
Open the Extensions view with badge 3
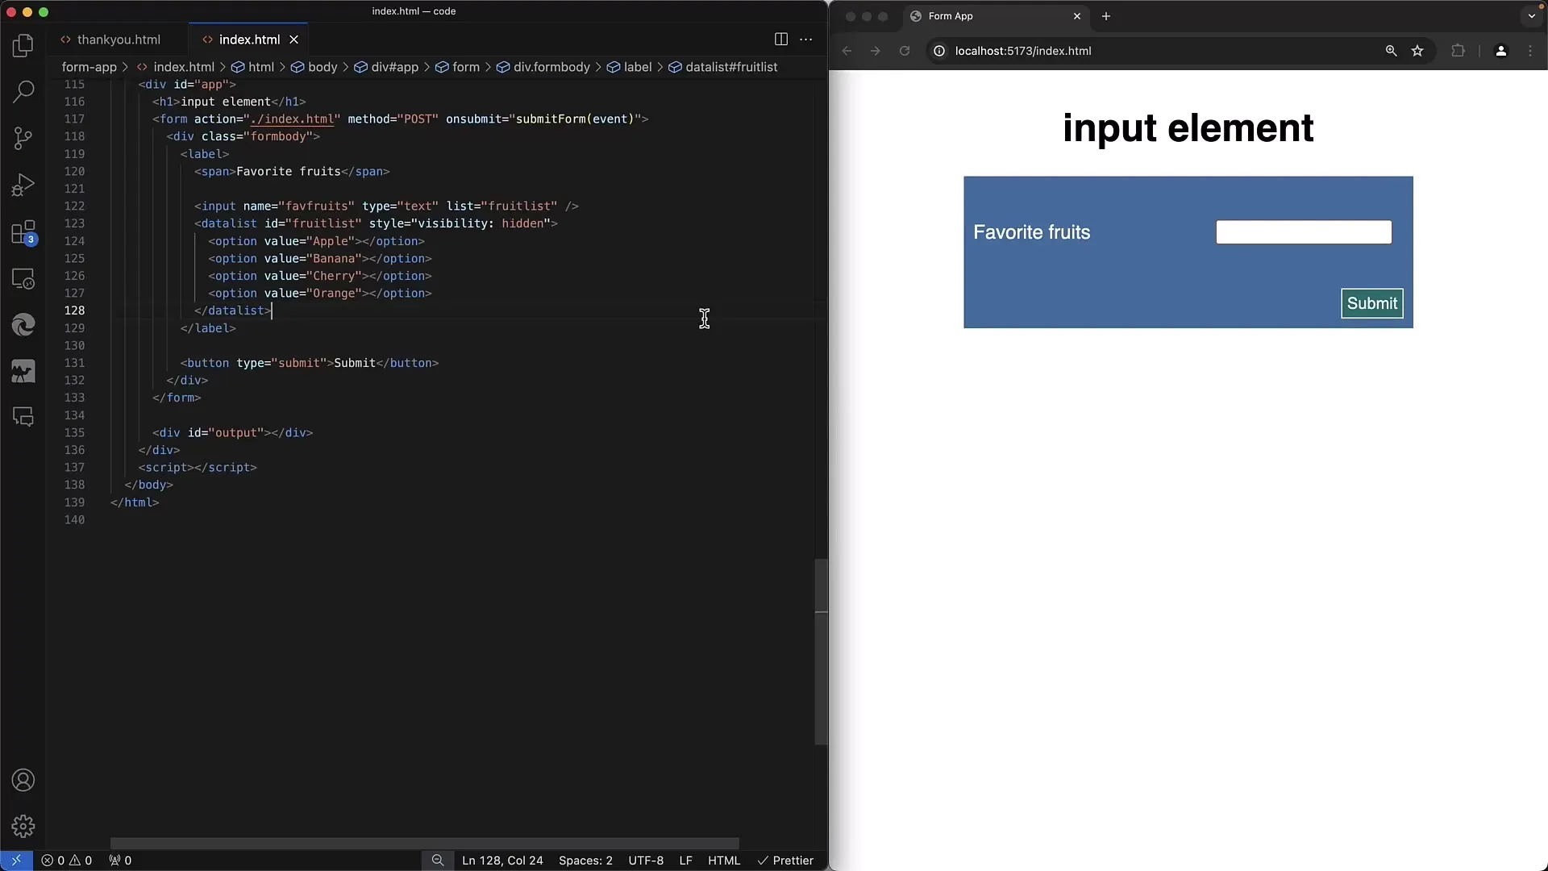click(x=23, y=232)
